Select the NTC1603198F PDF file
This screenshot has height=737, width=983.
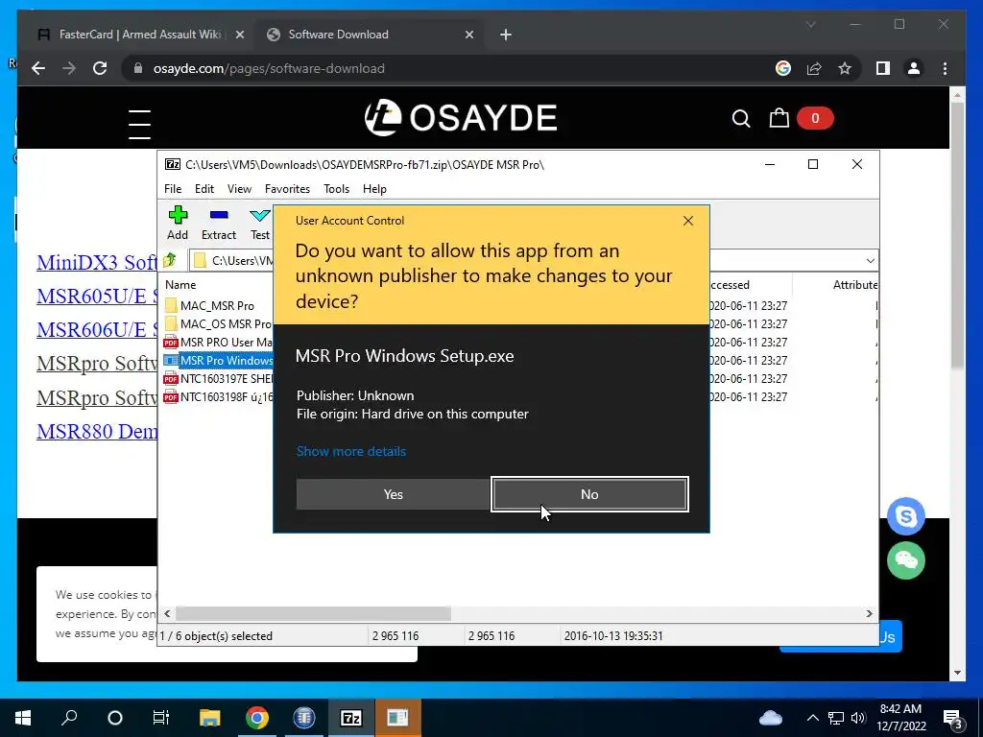click(217, 396)
